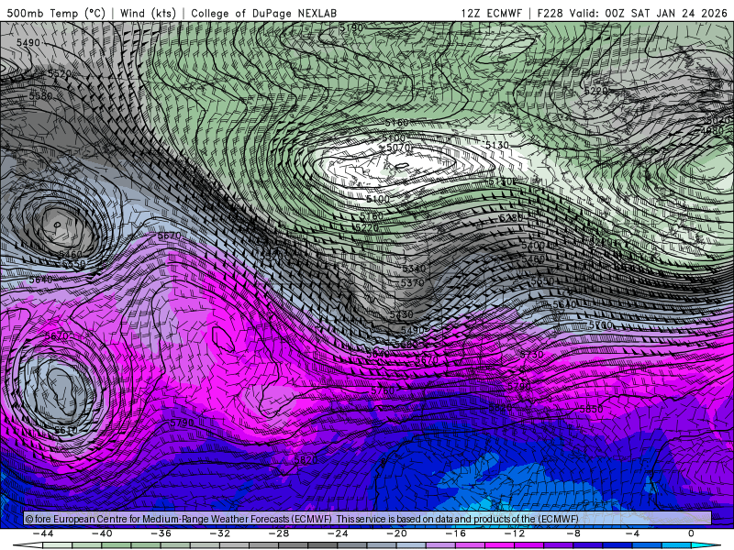
Task: Click the -4 color scale label
Action: point(633,533)
